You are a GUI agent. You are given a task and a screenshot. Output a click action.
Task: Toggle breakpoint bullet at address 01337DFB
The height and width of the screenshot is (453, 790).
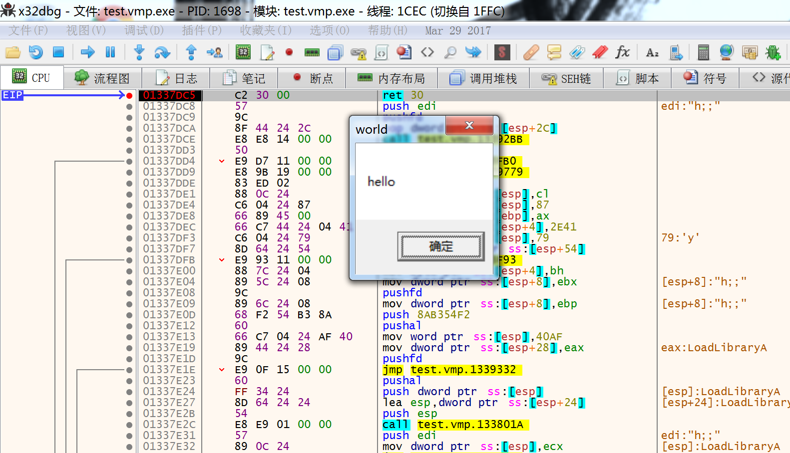pyautogui.click(x=129, y=260)
